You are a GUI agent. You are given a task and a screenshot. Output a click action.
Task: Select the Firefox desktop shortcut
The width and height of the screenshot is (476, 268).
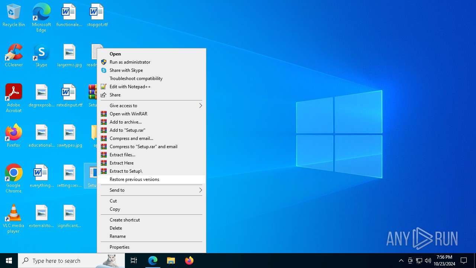14,136
